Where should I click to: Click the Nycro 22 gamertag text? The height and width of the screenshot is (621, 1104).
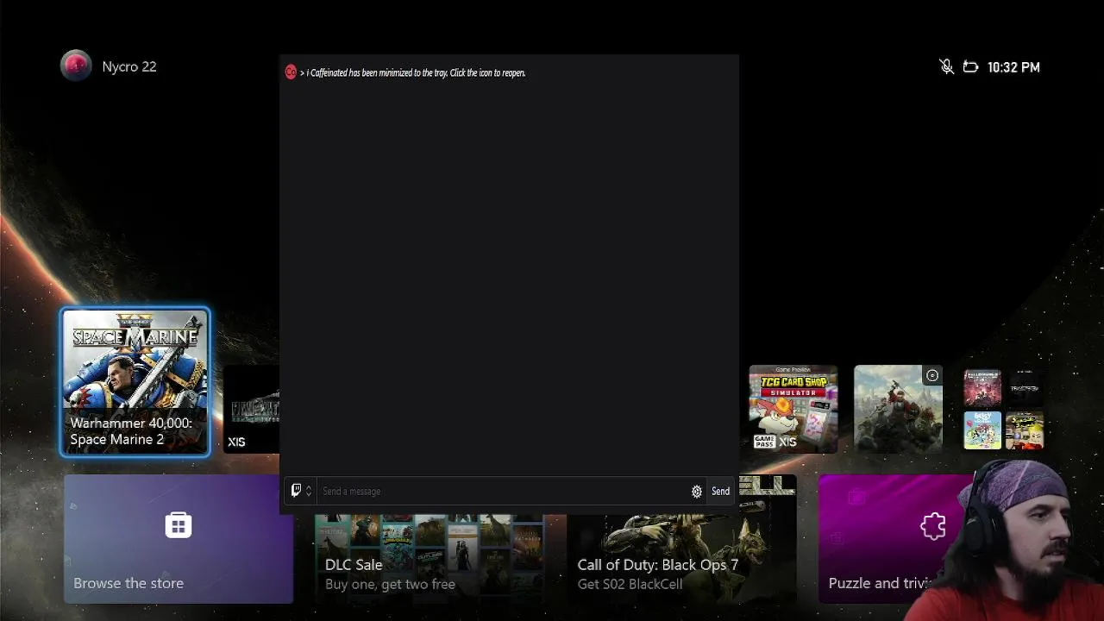[x=129, y=66]
